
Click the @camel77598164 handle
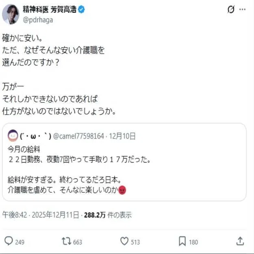click(78, 136)
